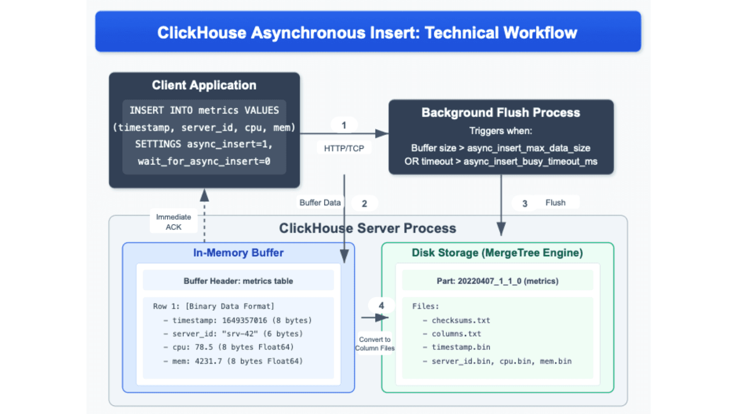Click the Flush label beside step 3
The image size is (737, 414).
point(555,203)
